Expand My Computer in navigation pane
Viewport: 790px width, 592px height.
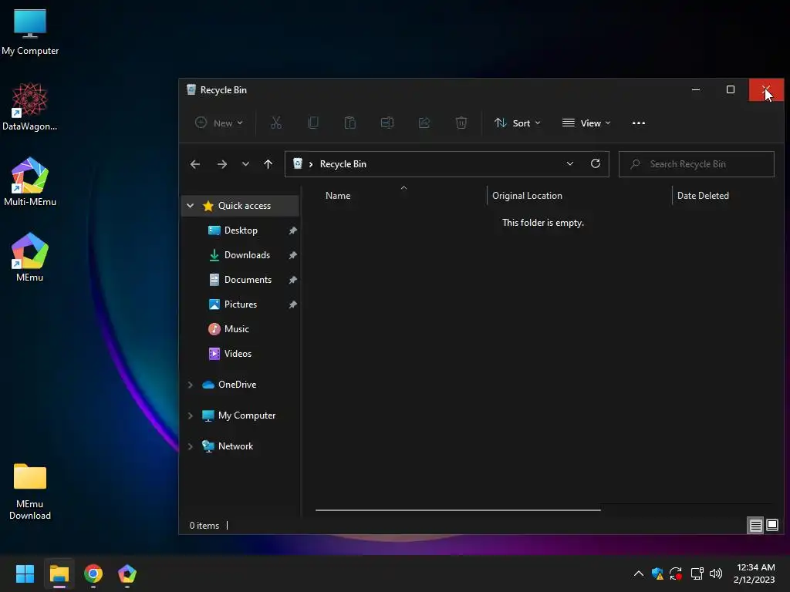tap(190, 415)
